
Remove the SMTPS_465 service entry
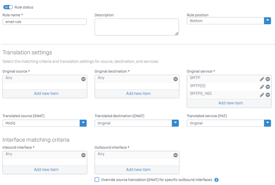pyautogui.click(x=268, y=95)
